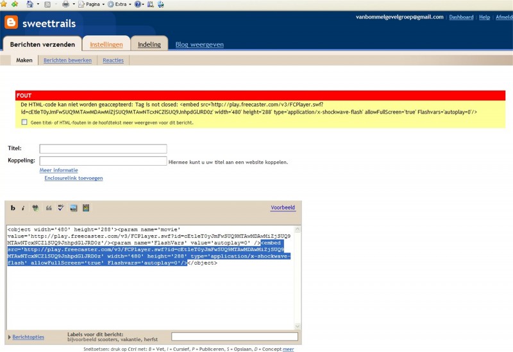Click the meer shortcuts link
Viewport: 513px width, 352px height.
pos(288,349)
